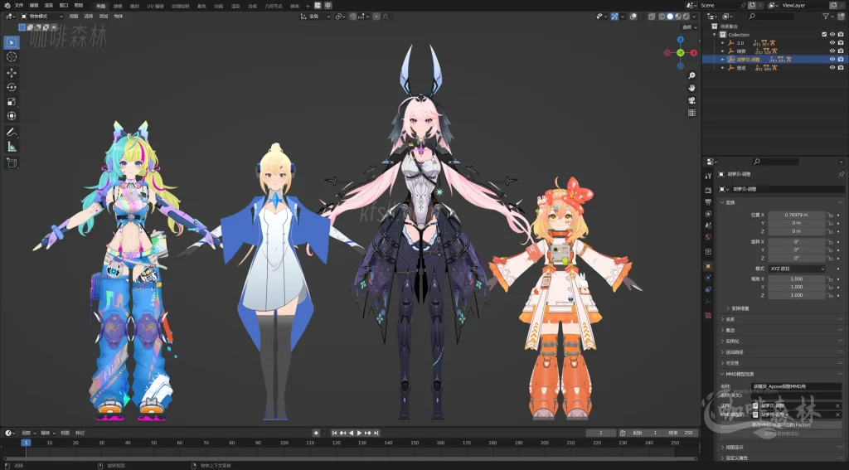Open the Edit menu

coord(34,6)
